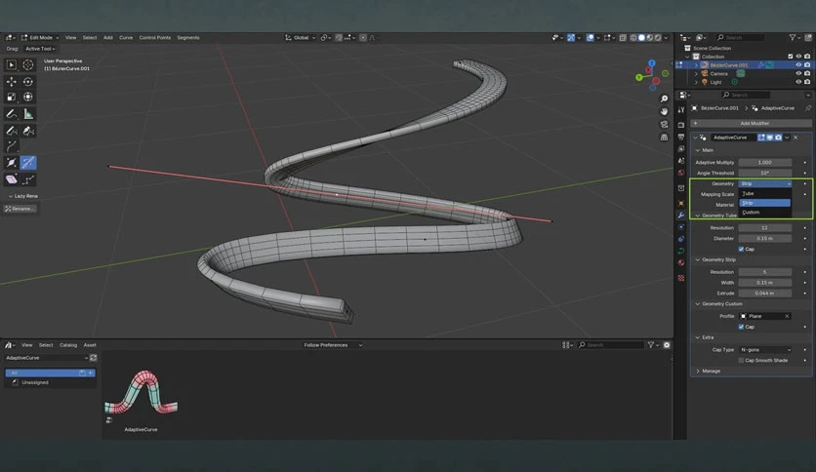Select the Draw curve tool
Image resolution: width=816 pixels, height=472 pixels.
pos(12,131)
